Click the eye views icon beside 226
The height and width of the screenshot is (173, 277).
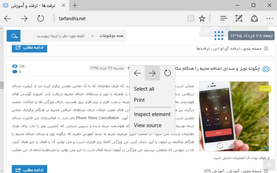(15, 66)
